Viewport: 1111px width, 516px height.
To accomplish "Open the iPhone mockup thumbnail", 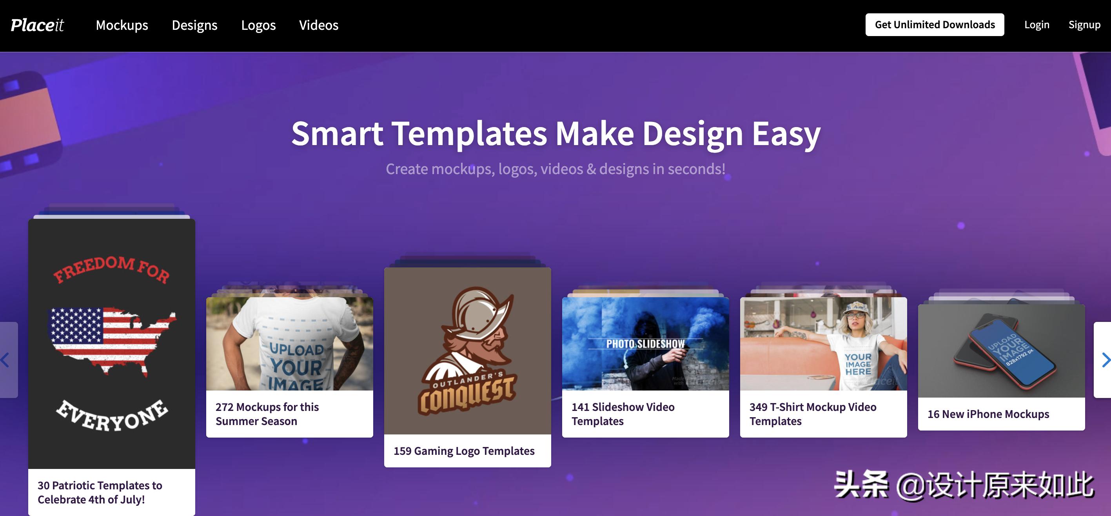I will click(1001, 350).
